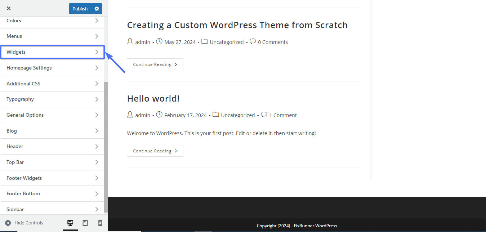Click the folder icon in Custom Theme post meta
This screenshot has height=232, width=486.
[205, 42]
